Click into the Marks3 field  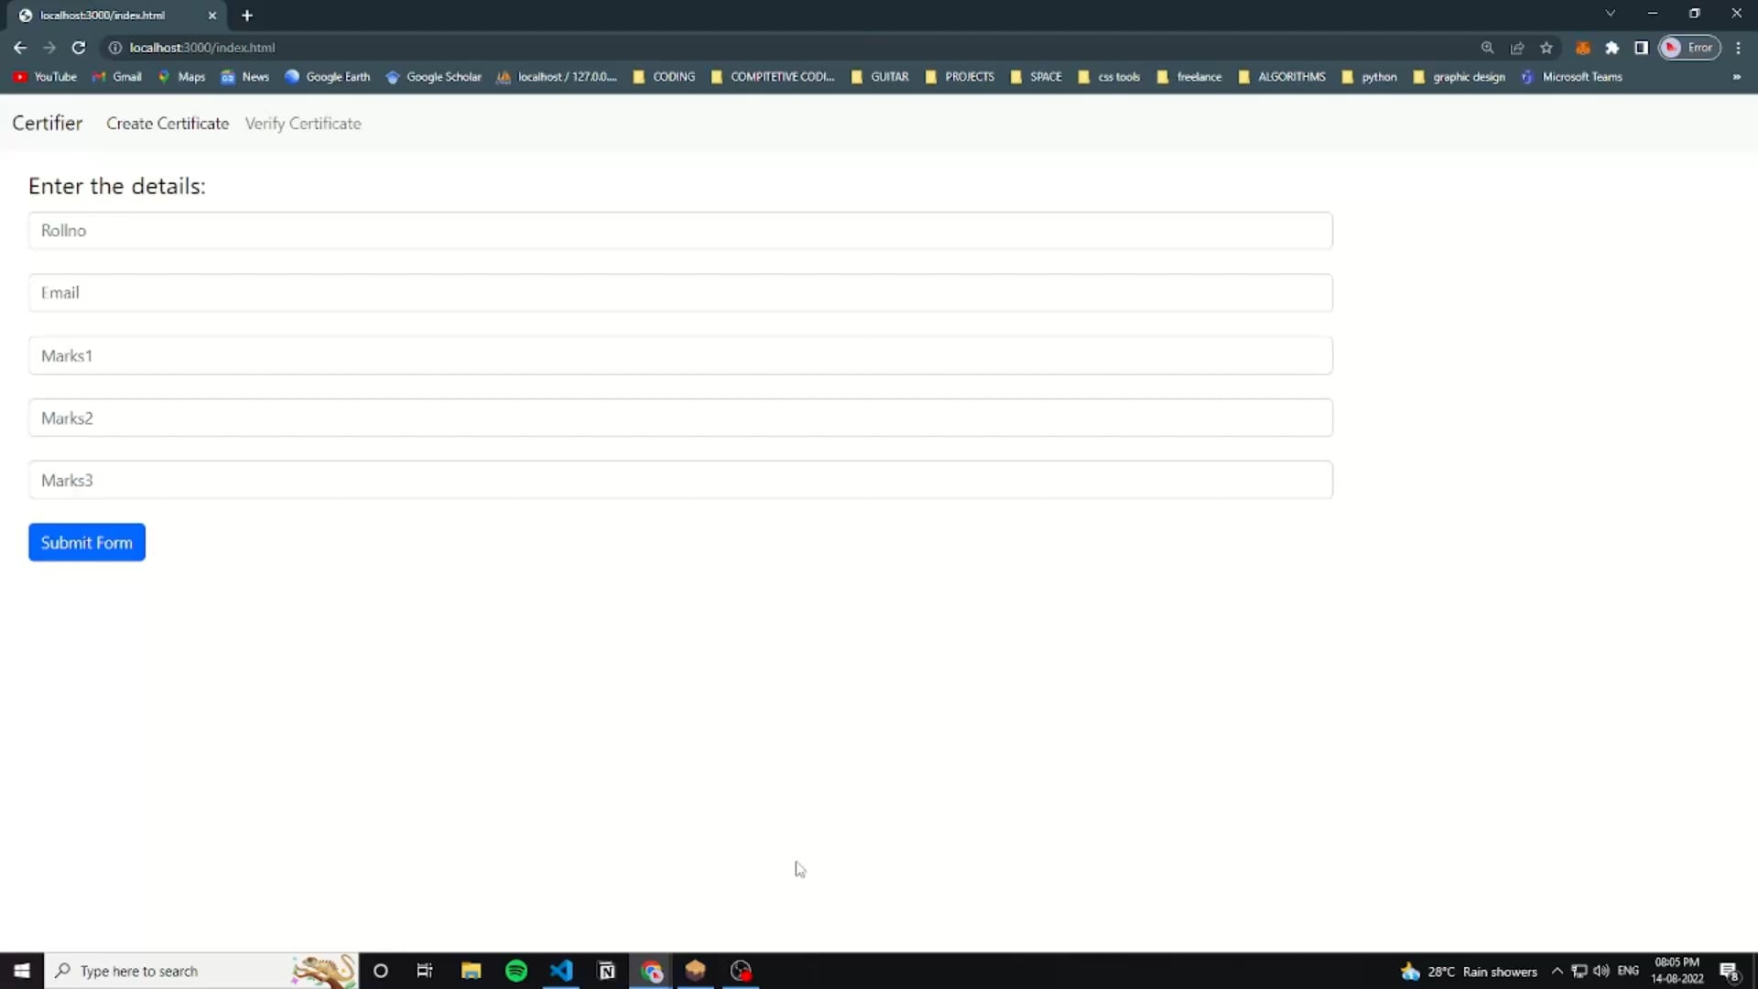680,480
